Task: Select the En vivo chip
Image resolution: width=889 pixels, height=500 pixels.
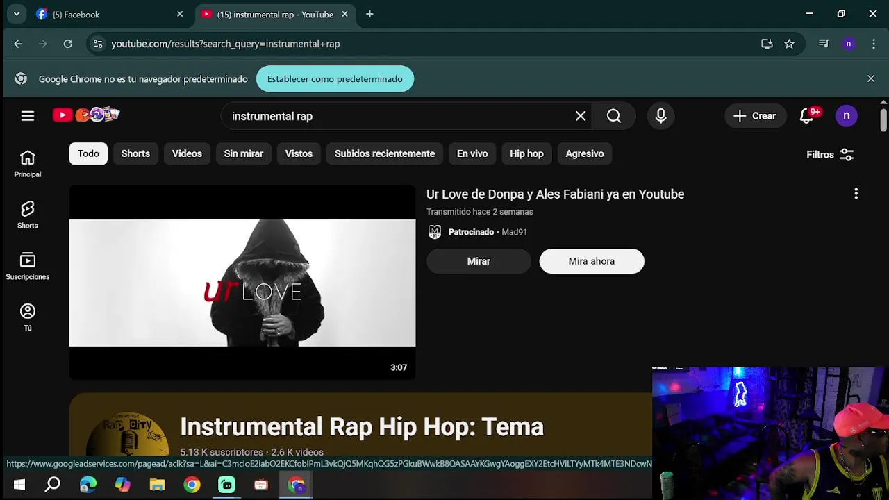Action: coord(472,153)
